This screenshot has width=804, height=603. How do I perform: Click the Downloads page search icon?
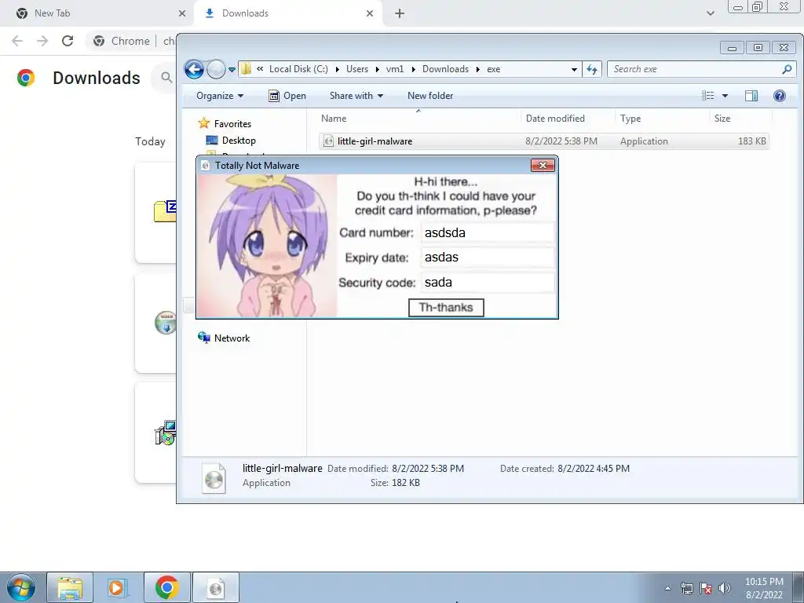coord(166,78)
